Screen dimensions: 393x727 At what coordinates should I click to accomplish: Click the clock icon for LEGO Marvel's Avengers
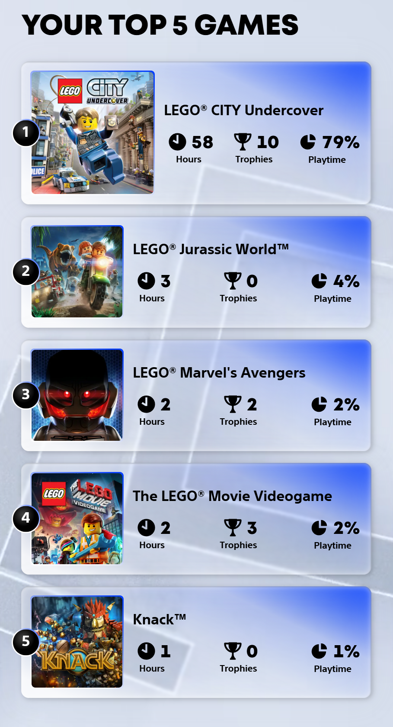(x=146, y=404)
